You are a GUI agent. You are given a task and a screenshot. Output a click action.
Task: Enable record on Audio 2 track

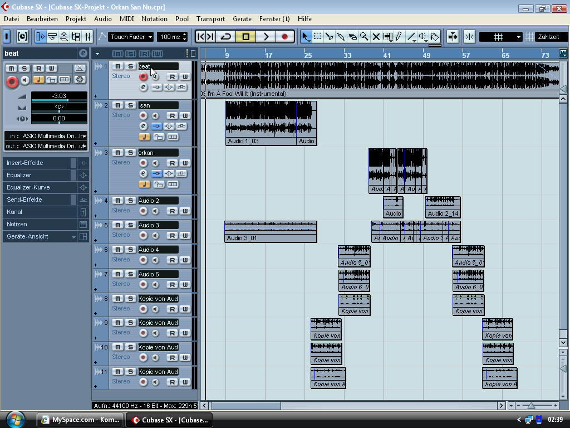pyautogui.click(x=143, y=211)
